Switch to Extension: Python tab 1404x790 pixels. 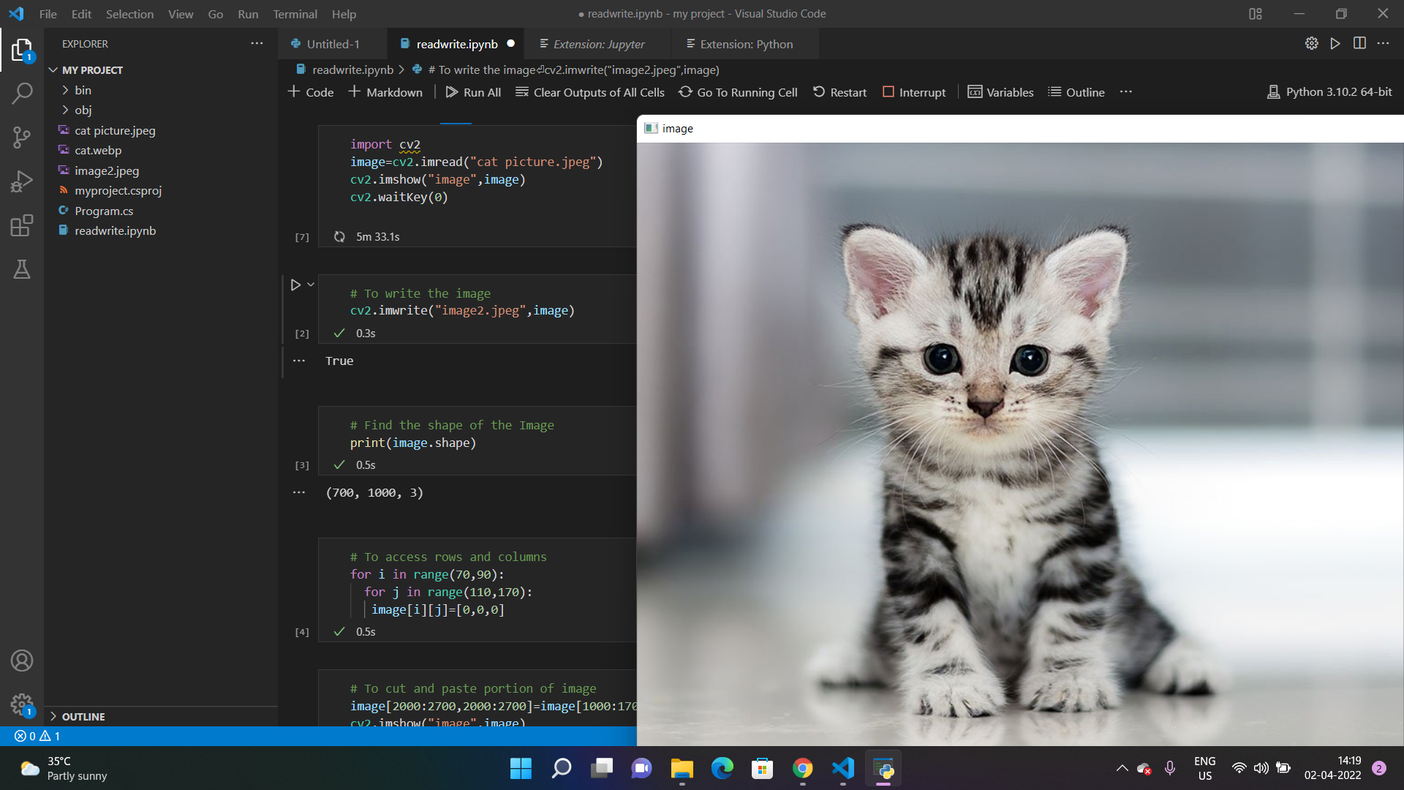(x=746, y=44)
